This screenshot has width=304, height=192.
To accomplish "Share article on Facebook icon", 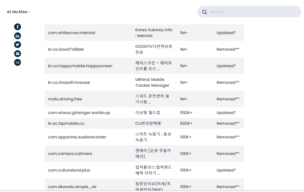I will [17, 27].
